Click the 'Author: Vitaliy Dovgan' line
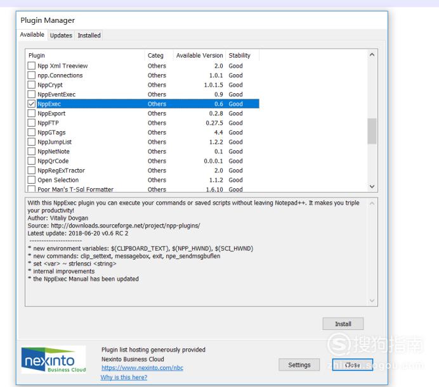Screen dimensions: 439x387 (58, 218)
